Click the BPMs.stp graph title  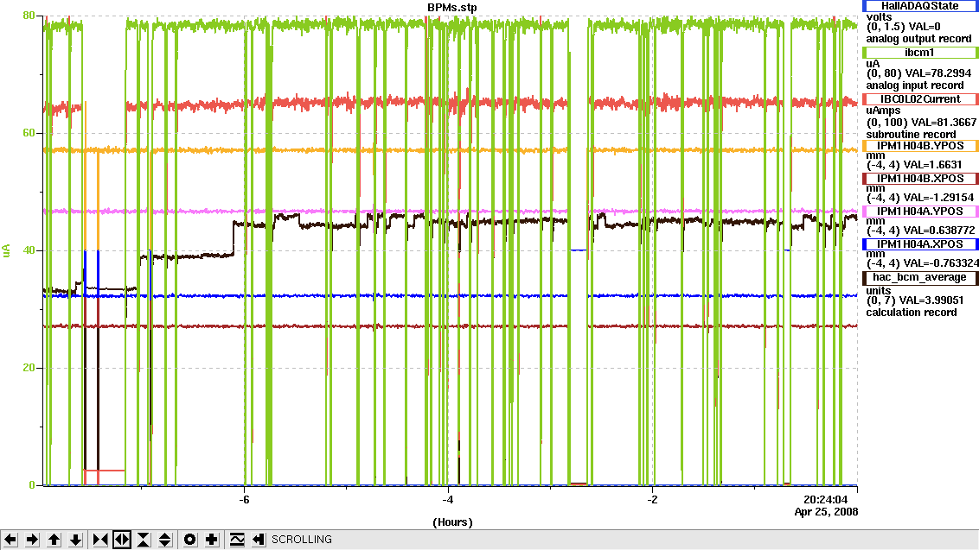click(x=452, y=8)
